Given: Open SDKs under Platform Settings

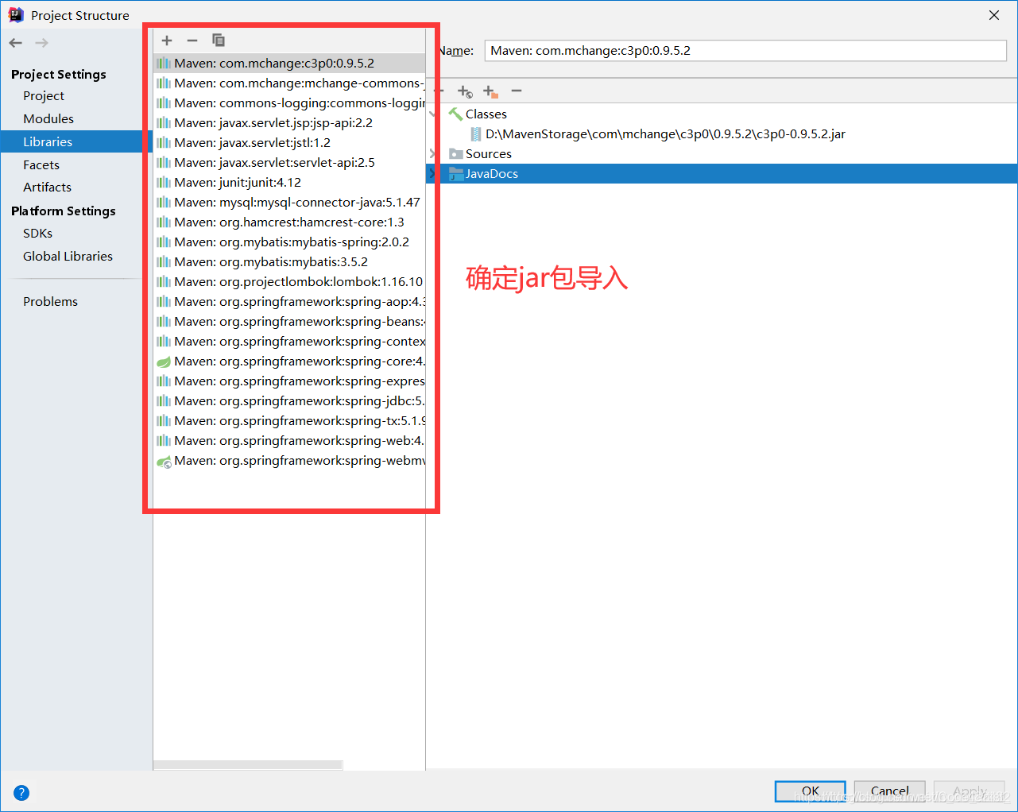Looking at the screenshot, I should [37, 233].
